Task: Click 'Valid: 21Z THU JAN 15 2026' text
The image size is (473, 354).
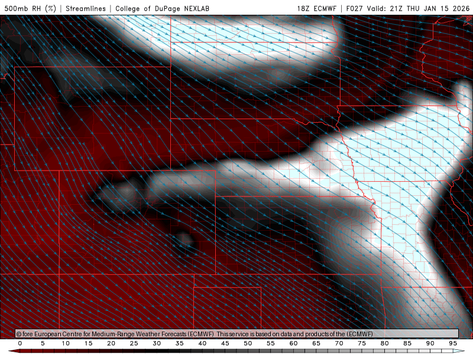Action: coord(418,8)
